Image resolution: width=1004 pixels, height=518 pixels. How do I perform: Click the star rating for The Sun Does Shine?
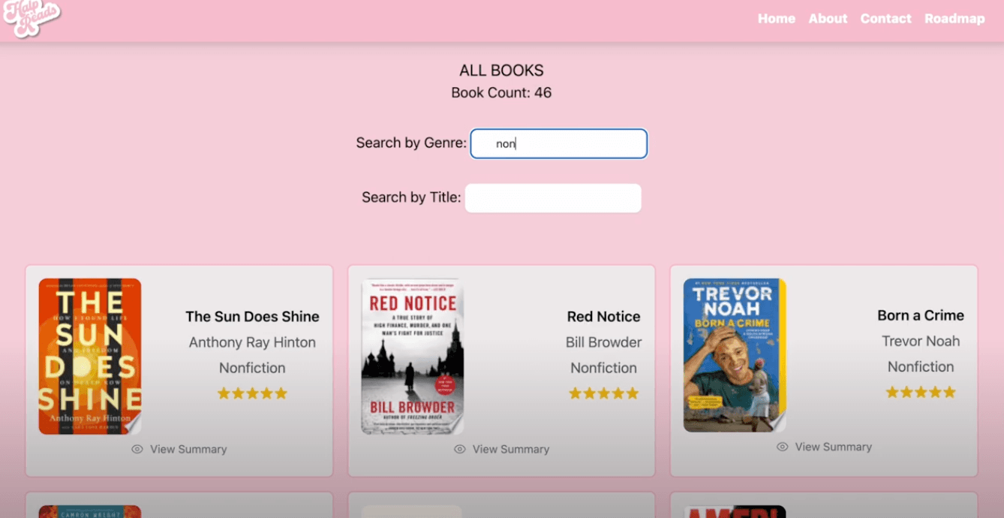click(x=252, y=393)
